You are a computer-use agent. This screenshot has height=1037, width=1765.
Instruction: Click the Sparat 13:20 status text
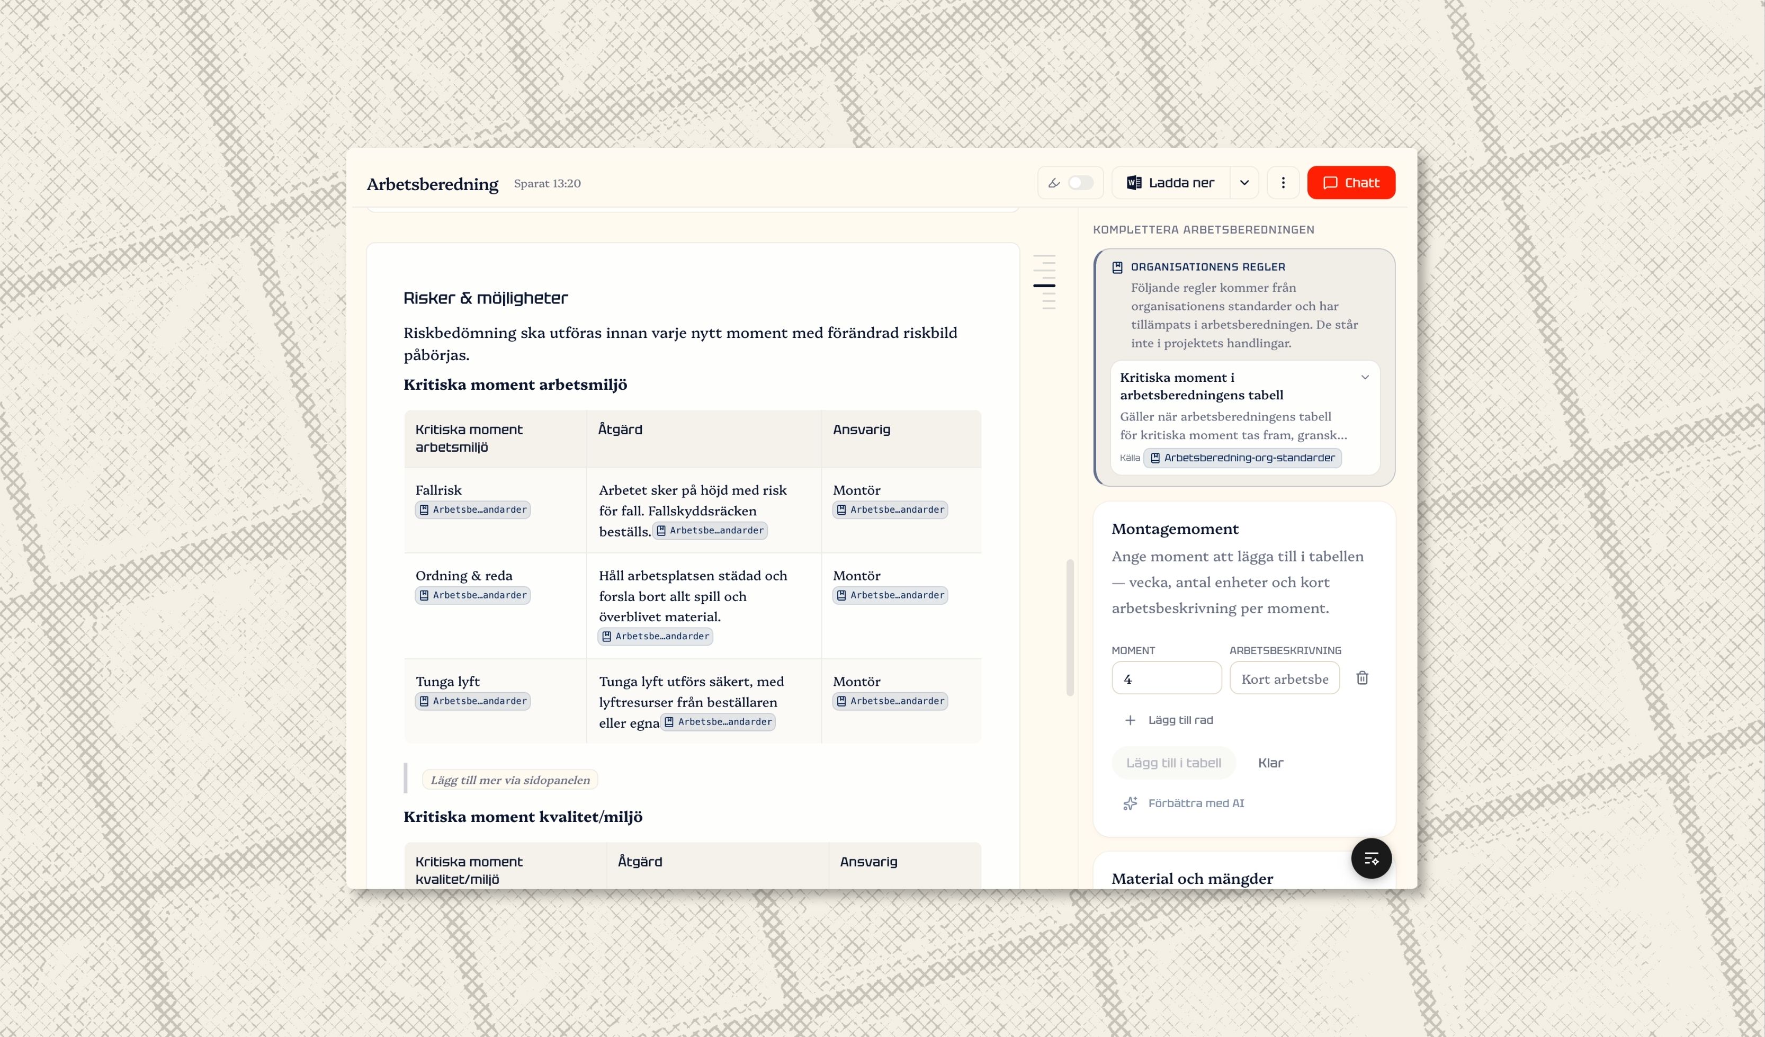pyautogui.click(x=547, y=184)
